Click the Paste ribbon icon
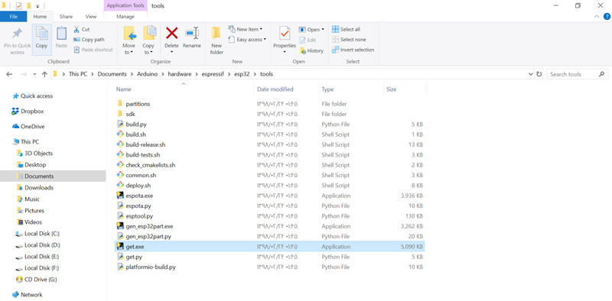 [x=61, y=33]
